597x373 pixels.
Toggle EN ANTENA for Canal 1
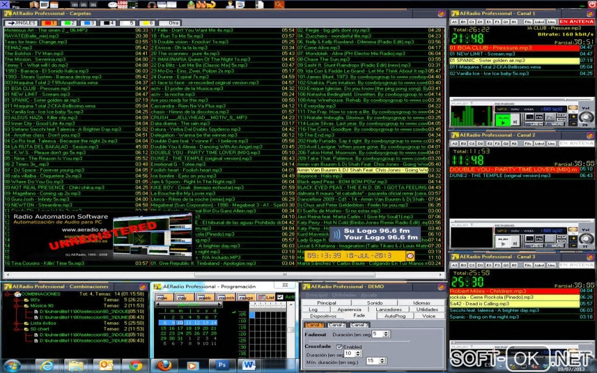pyautogui.click(x=577, y=22)
